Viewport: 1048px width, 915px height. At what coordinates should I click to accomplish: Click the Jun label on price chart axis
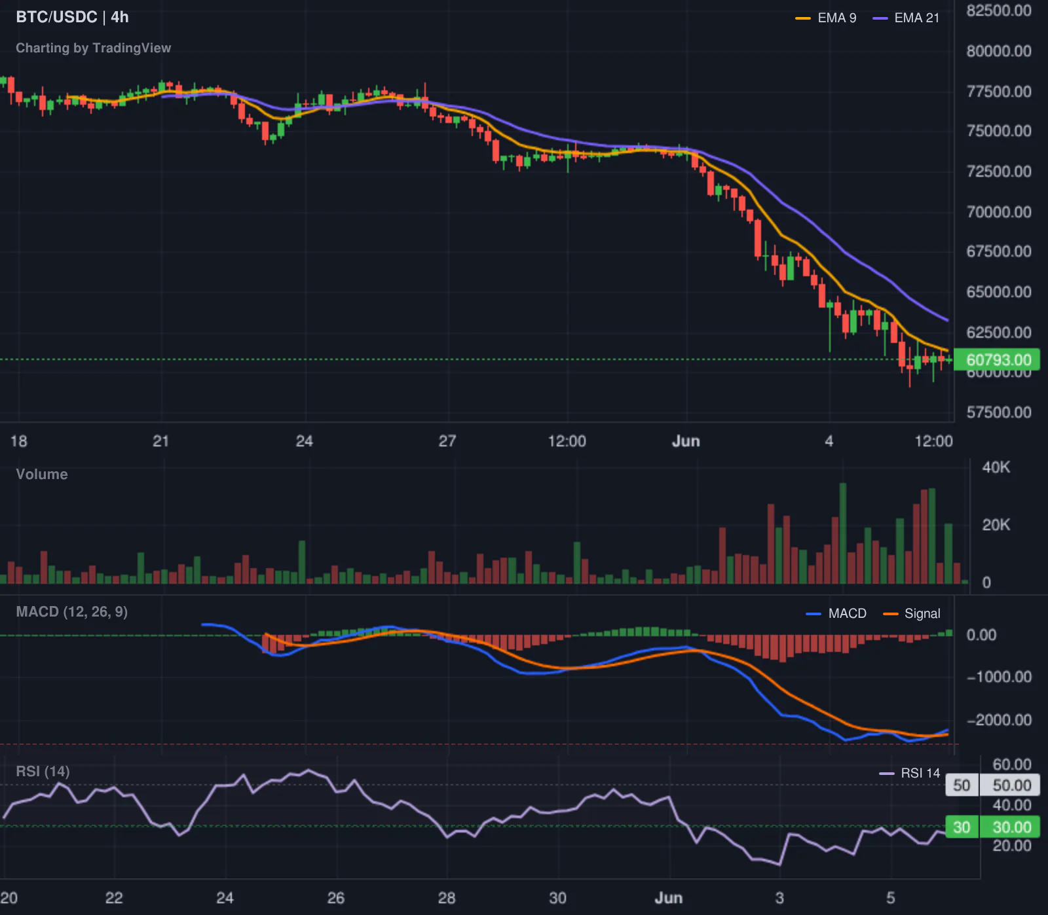click(686, 441)
